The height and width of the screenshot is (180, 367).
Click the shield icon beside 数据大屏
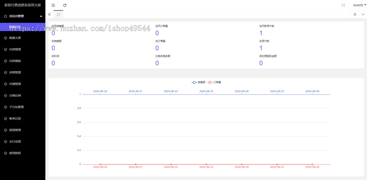tap(6, 38)
